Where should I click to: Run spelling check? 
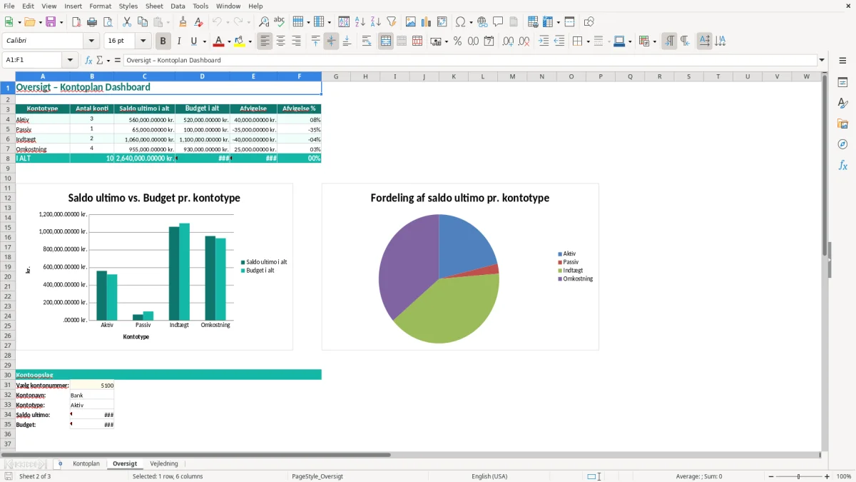tap(279, 22)
